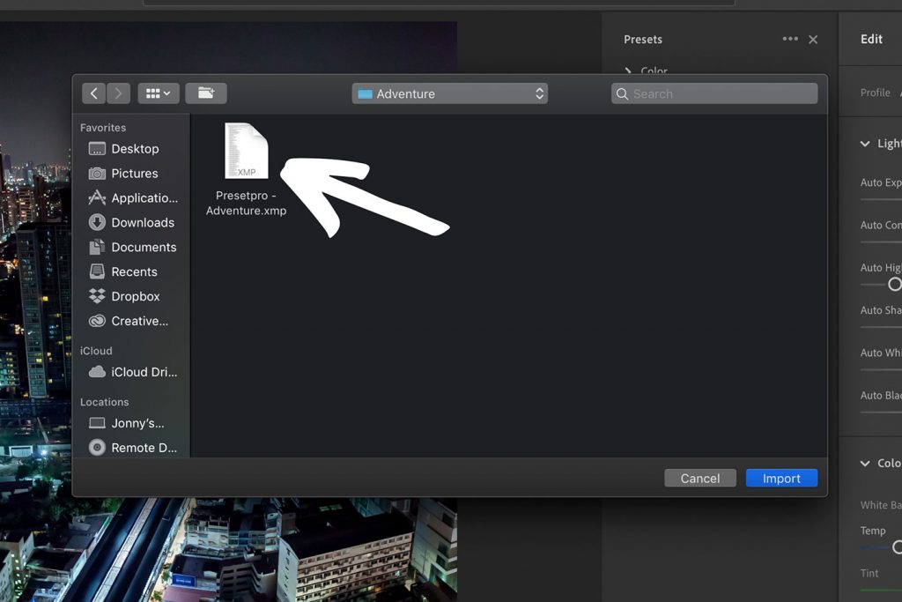Select Downloads in the sidebar

pos(141,222)
